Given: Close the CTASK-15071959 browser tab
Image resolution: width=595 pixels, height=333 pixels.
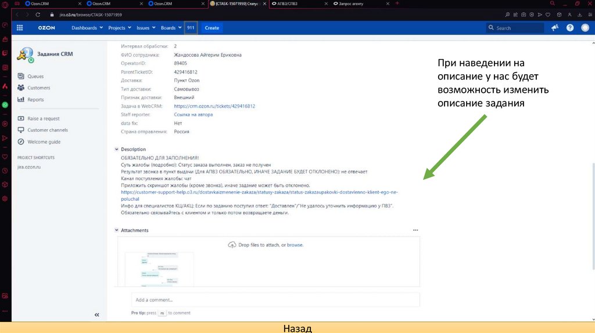Looking at the screenshot, I should pos(264,3).
